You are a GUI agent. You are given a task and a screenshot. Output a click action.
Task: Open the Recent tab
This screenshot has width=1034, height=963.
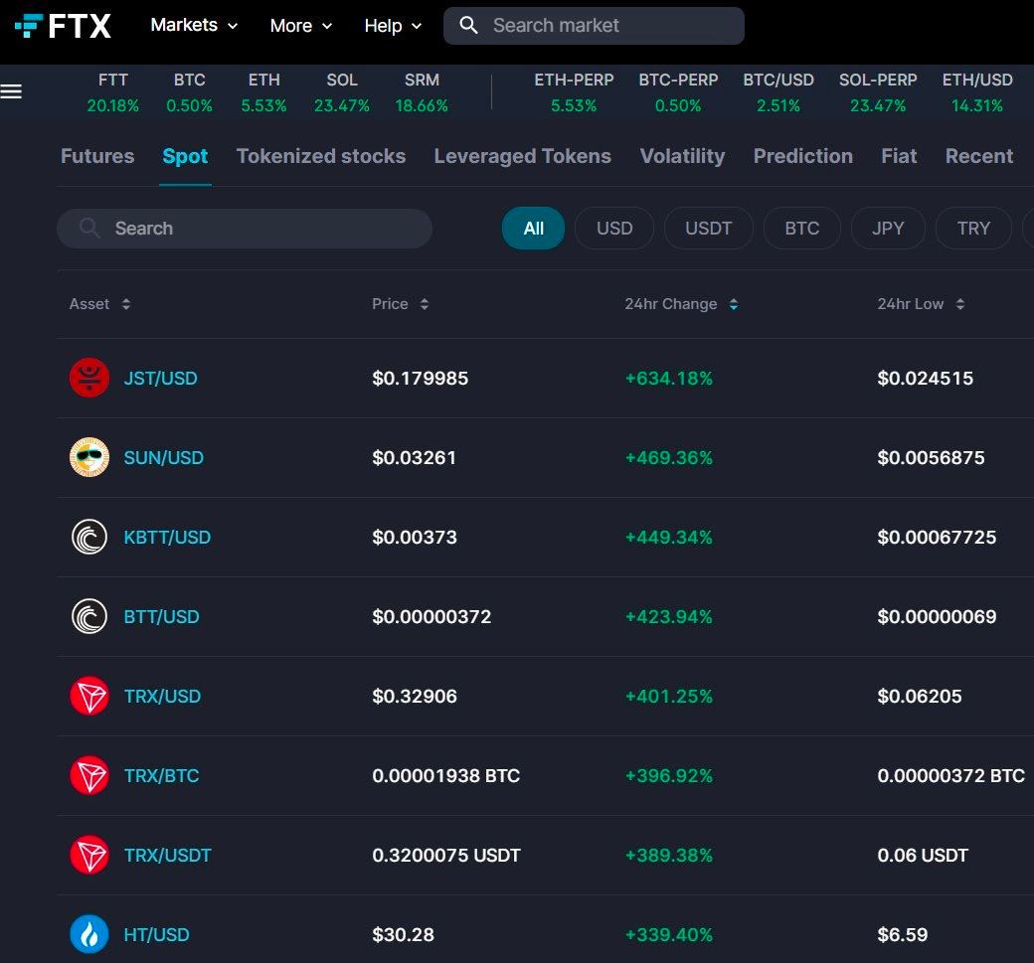979,156
